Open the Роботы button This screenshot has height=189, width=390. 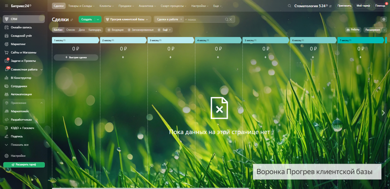(353, 30)
